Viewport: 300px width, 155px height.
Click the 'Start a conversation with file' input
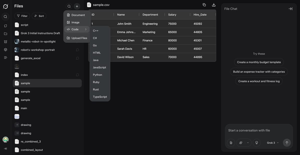[x=249, y=130]
